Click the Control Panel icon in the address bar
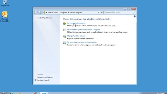167x94 pixels. click(x=44, y=13)
